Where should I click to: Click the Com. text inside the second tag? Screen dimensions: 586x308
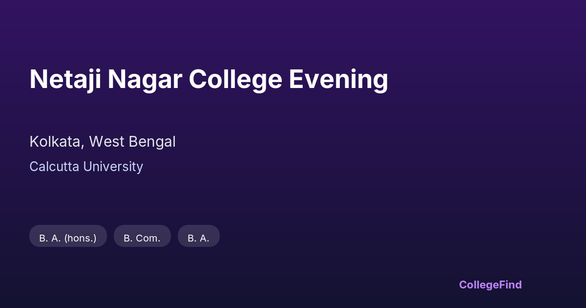click(148, 239)
